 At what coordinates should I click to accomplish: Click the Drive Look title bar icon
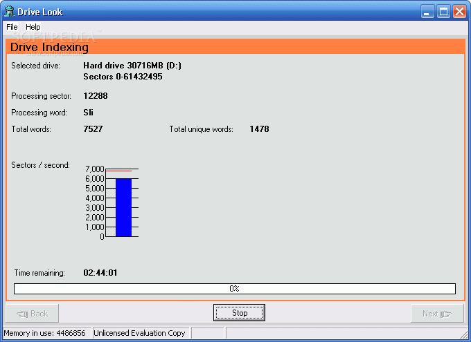10,12
